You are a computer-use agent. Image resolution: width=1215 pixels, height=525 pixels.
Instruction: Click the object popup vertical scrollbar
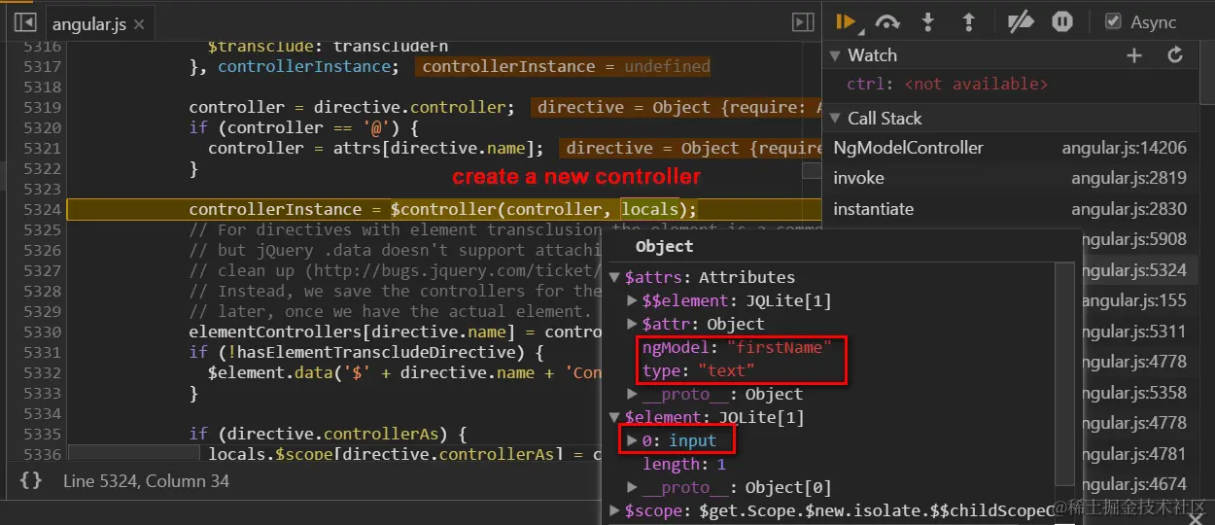1064,374
